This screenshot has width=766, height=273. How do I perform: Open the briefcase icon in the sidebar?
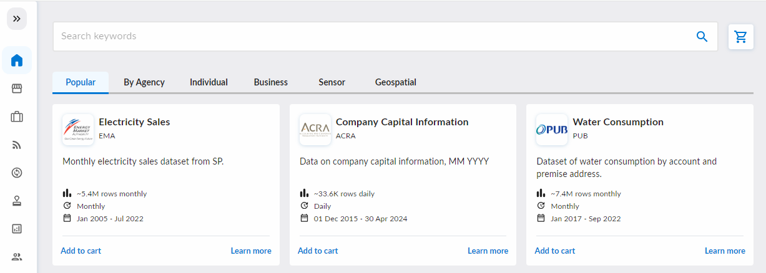pyautogui.click(x=17, y=117)
